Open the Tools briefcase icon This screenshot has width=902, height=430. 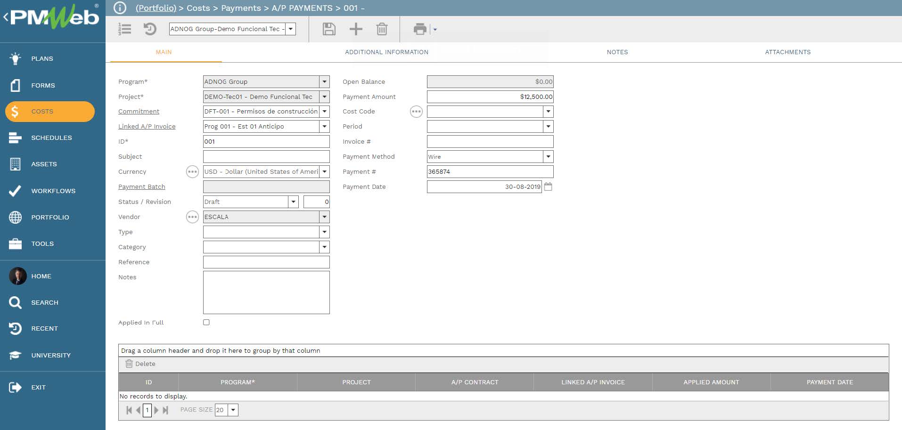click(x=15, y=243)
